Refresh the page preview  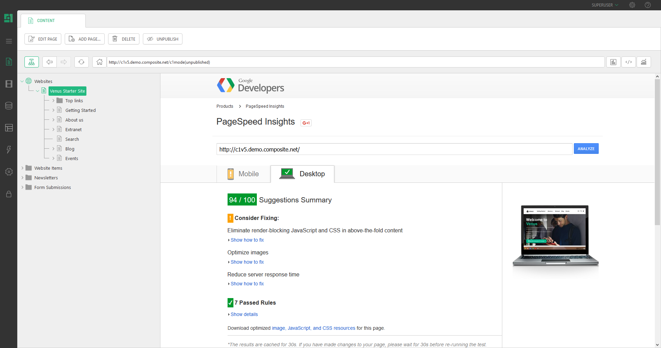point(81,62)
